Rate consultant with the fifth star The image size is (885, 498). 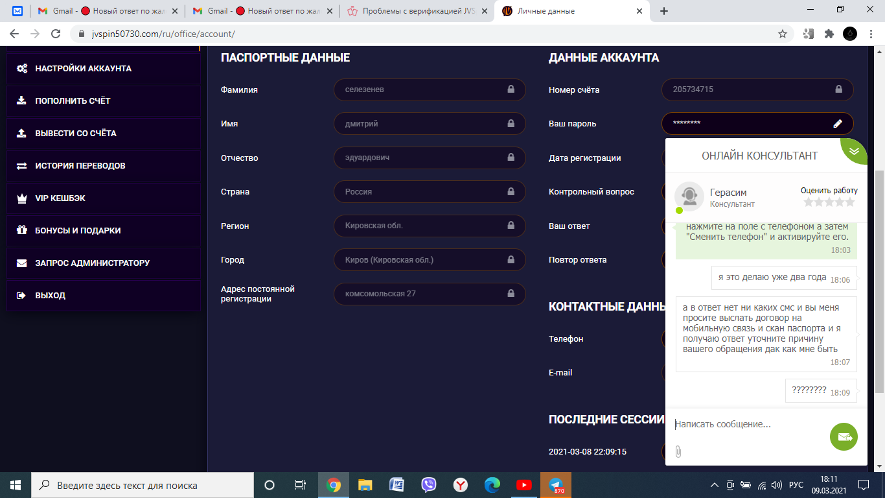(x=850, y=202)
